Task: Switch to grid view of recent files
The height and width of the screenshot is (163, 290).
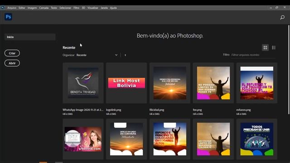Action: coord(266,48)
